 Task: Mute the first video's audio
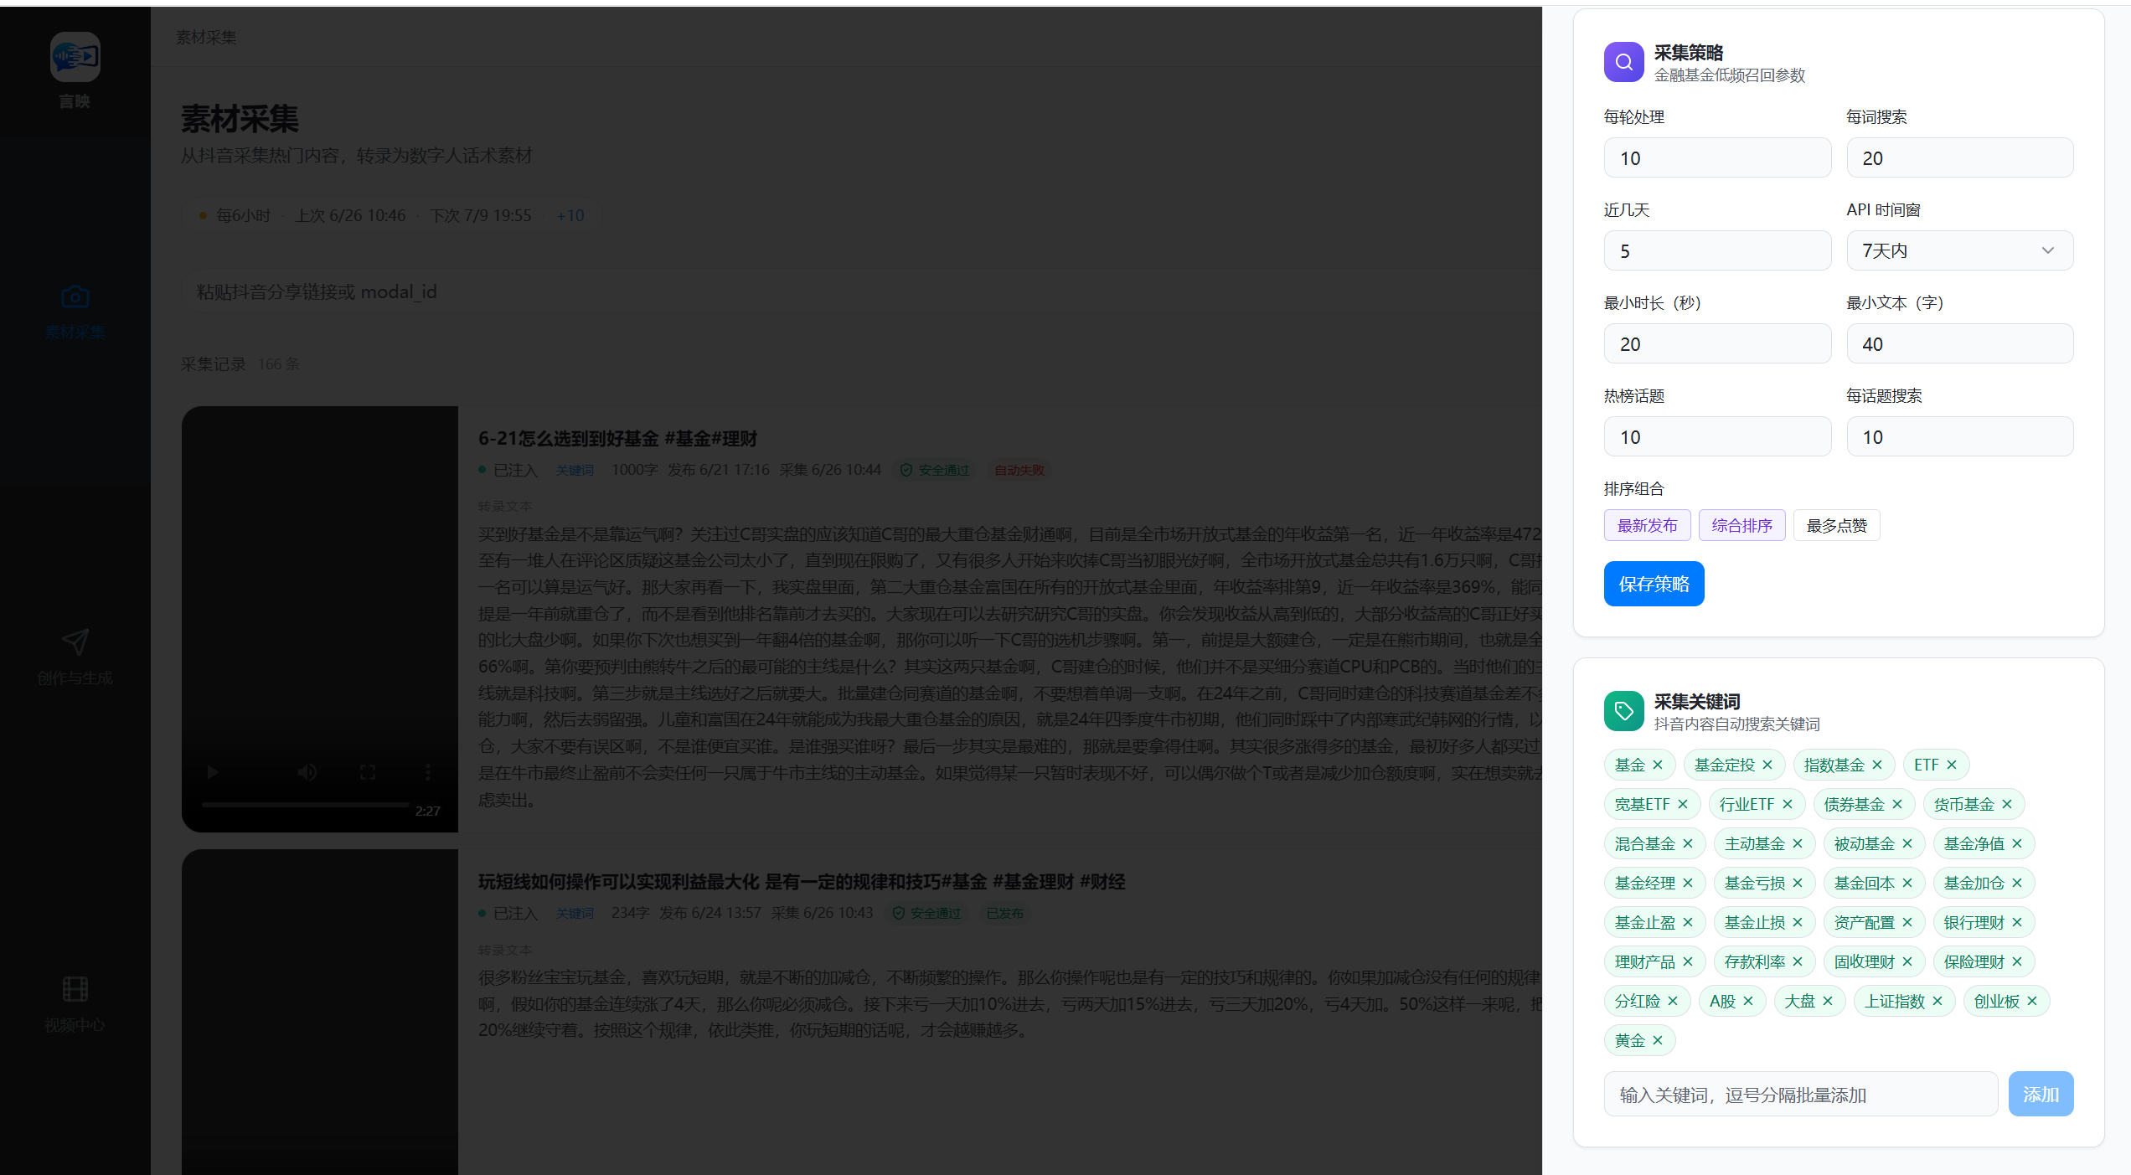tap(307, 771)
